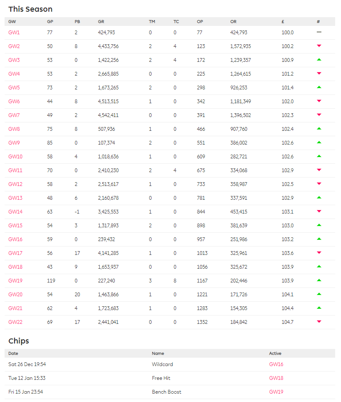Click the green up arrow on GW3 row
Screen dimensions: 341x402
pos(319,60)
